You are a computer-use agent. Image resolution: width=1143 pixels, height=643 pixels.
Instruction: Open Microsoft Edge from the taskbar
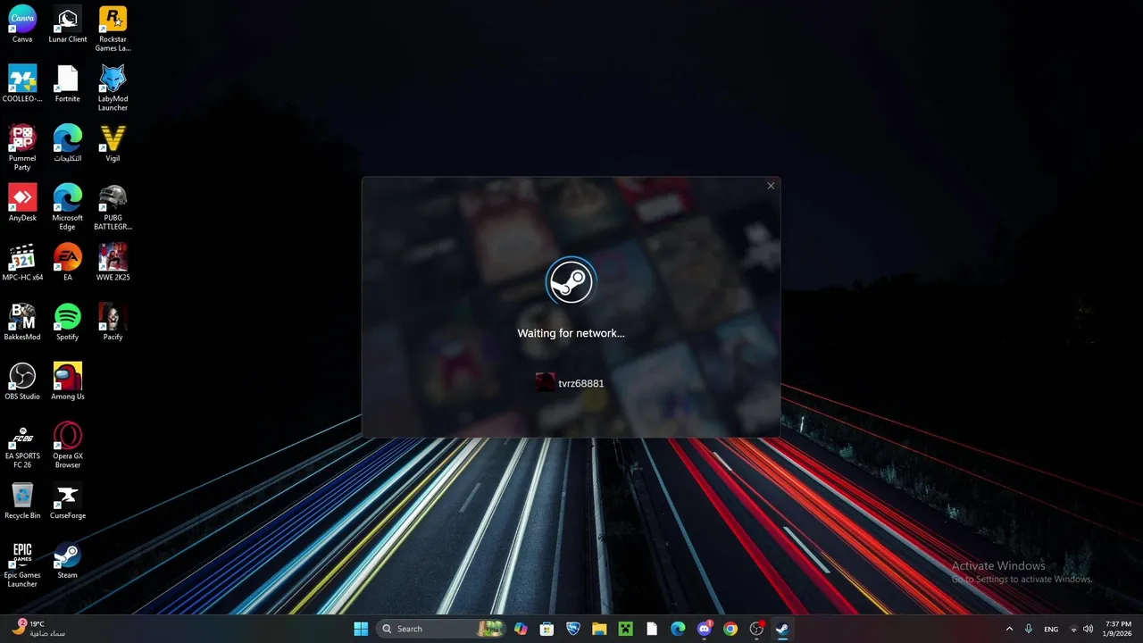[678, 629]
